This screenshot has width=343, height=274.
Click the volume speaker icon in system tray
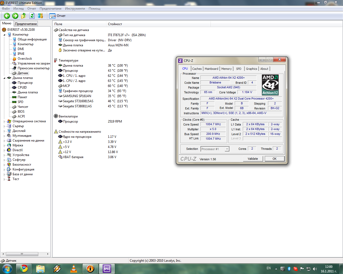coord(315,269)
